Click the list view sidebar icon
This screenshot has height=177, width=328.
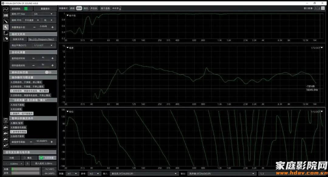coord(5,15)
